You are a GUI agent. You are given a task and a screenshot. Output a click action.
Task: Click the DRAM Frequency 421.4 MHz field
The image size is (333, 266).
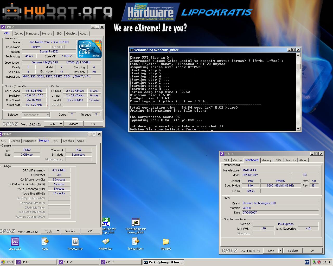59,170
